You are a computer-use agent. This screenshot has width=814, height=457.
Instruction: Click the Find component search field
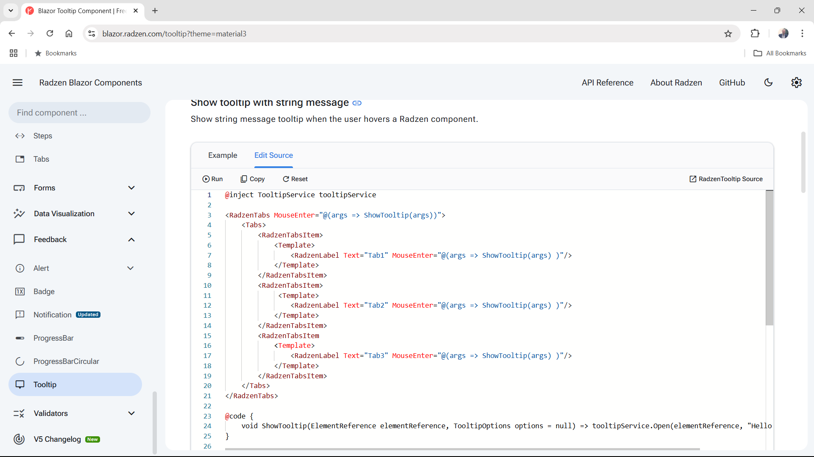coord(79,112)
